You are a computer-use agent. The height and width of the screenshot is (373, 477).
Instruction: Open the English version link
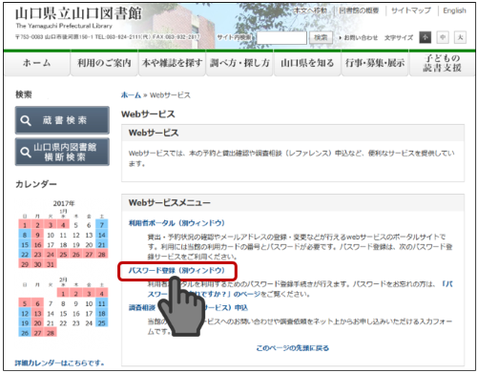click(x=454, y=10)
